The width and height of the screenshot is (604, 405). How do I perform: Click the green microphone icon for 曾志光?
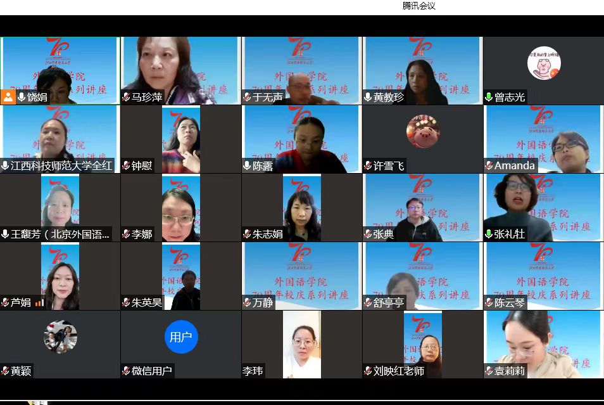(x=489, y=97)
